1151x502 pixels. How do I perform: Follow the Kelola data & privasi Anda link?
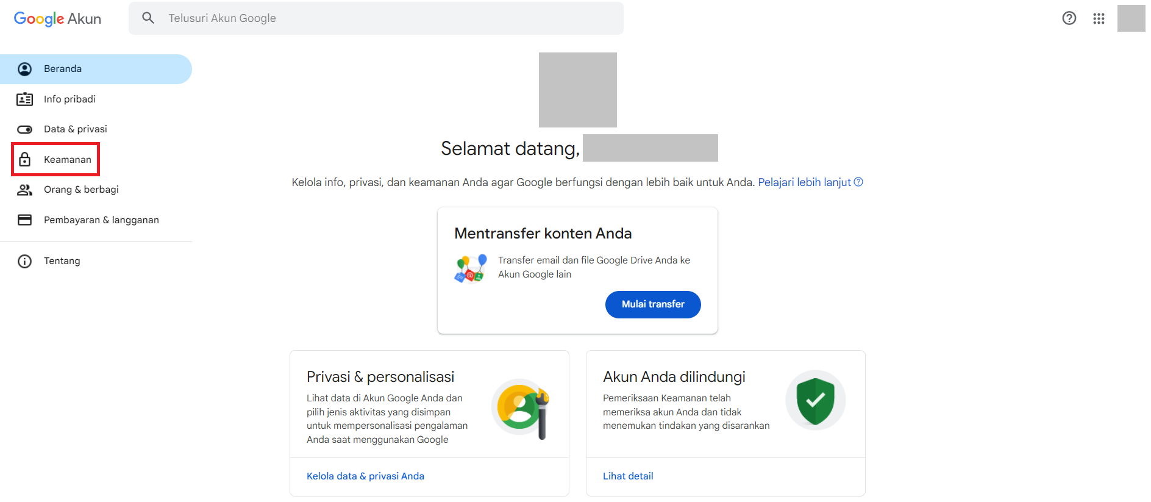(365, 476)
